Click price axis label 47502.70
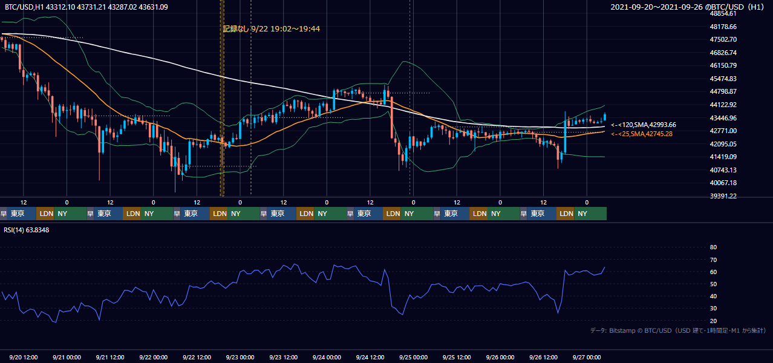Viewport: 773px width, 363px height. [x=723, y=39]
